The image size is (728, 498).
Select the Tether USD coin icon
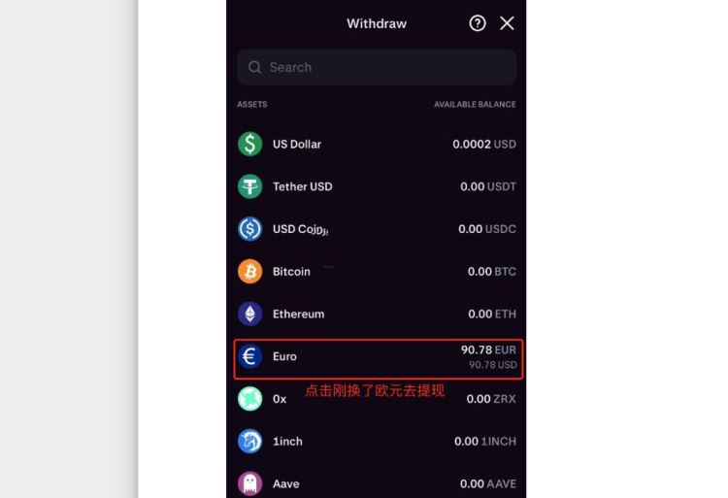tap(249, 186)
